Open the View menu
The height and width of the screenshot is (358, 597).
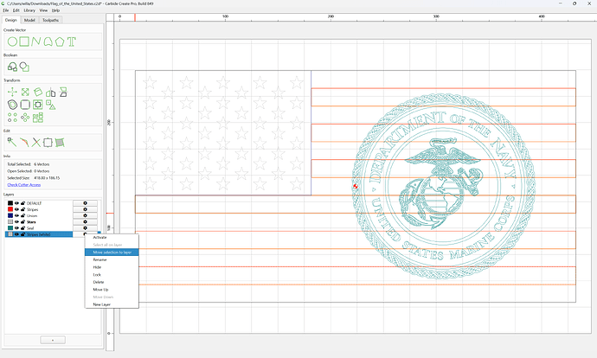[44, 10]
